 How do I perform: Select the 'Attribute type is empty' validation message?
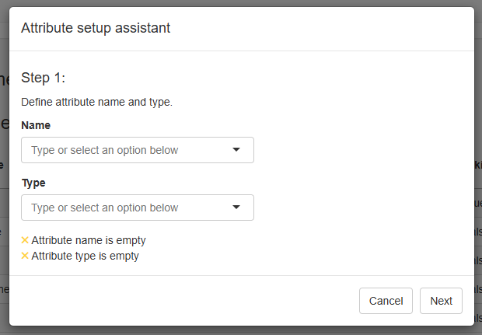click(x=85, y=256)
